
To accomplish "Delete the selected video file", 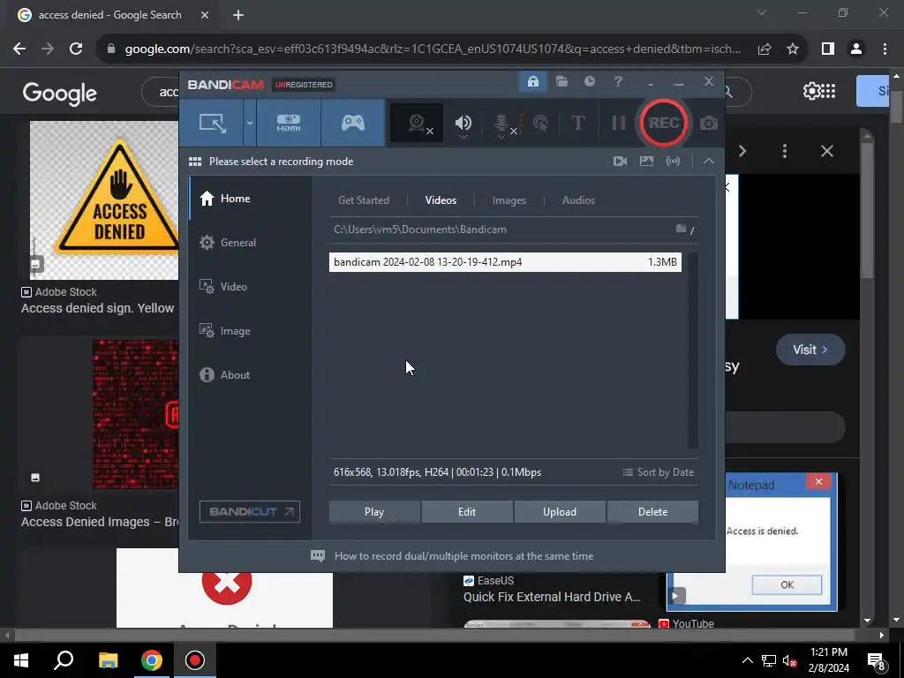I will pos(652,512).
